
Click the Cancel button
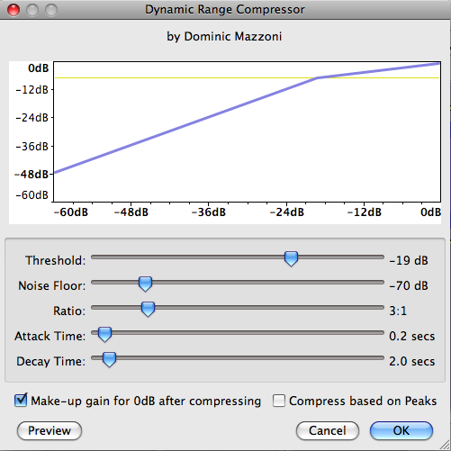(328, 431)
